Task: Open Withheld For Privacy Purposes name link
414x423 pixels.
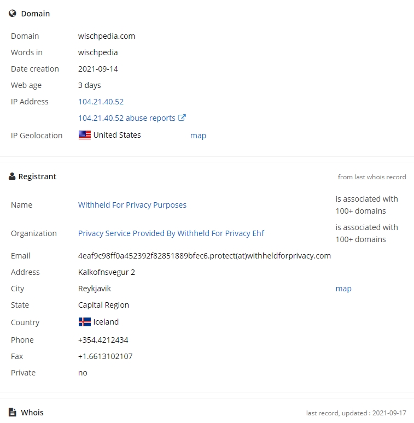Action: [132, 205]
